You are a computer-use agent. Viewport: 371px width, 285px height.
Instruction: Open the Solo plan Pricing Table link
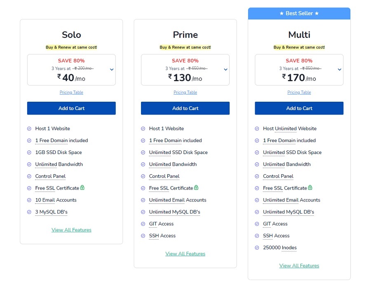[71, 92]
